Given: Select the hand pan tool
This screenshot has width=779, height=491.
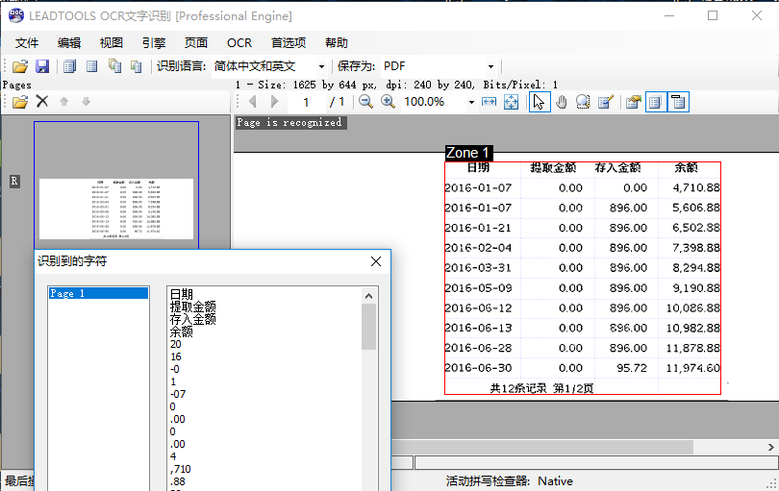Looking at the screenshot, I should [x=562, y=102].
